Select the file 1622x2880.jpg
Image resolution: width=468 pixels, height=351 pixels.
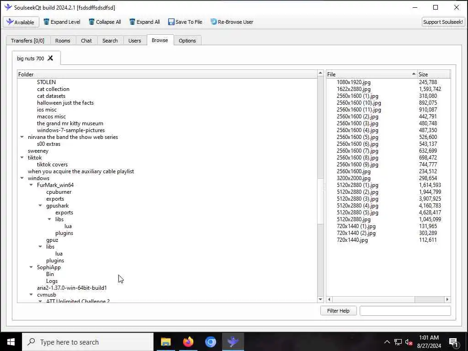coord(353,89)
